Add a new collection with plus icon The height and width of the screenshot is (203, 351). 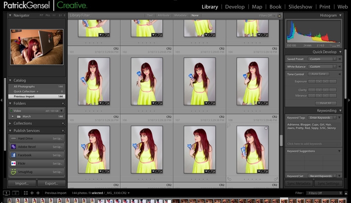click(63, 123)
